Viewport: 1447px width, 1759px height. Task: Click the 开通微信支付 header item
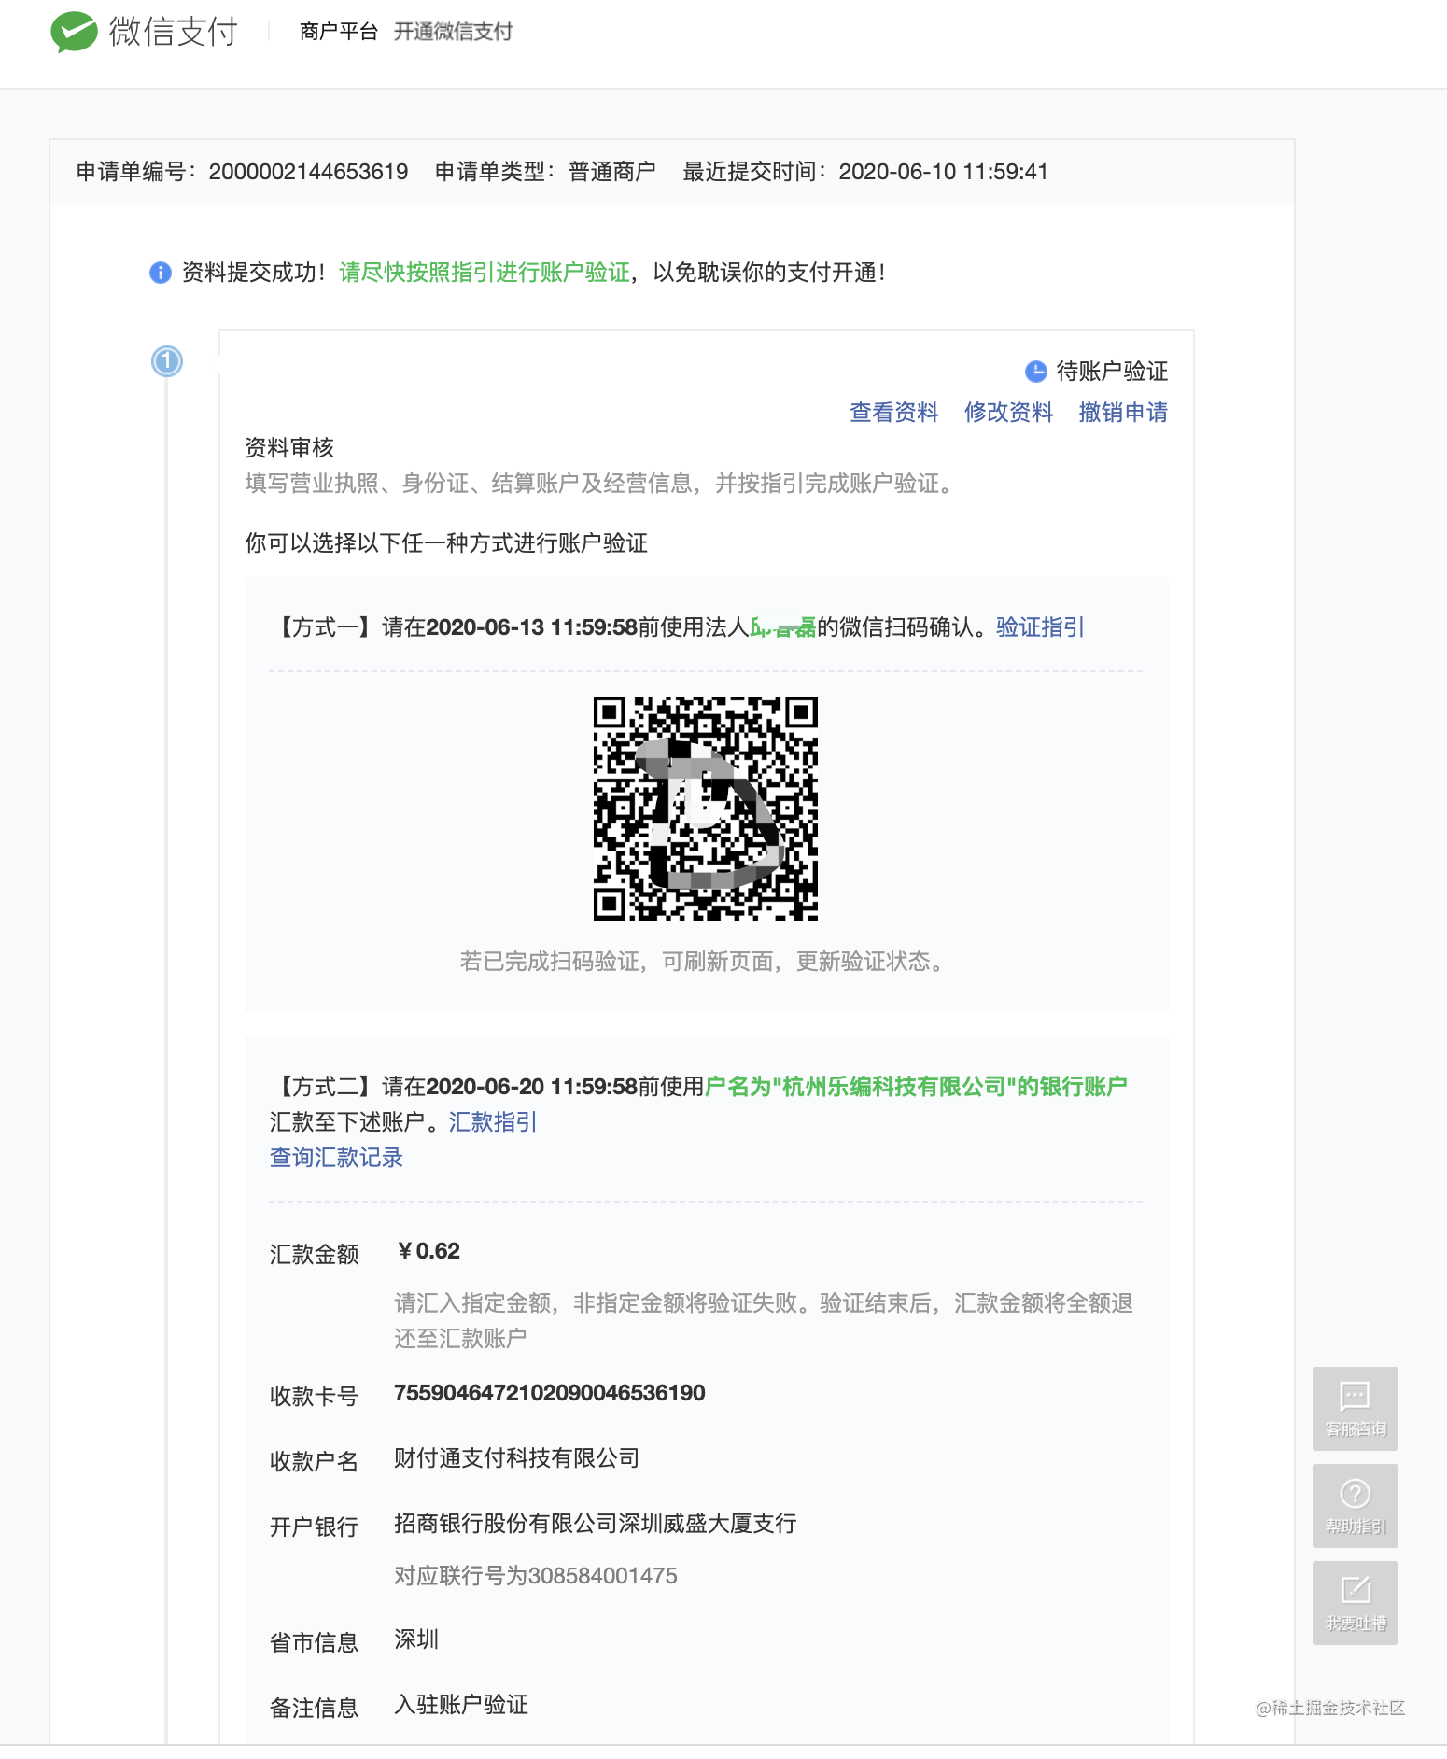[453, 32]
